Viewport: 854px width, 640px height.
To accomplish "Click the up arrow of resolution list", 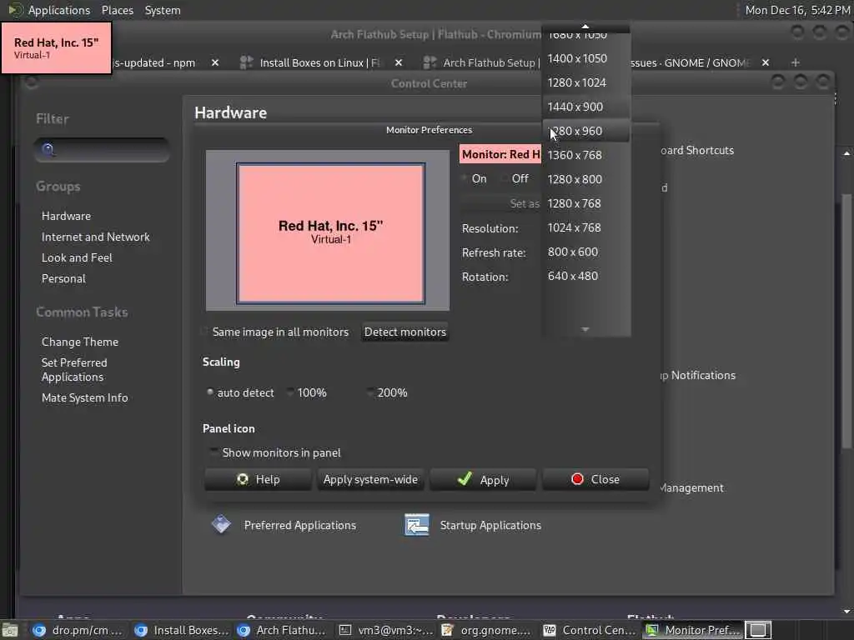I will coord(585,26).
